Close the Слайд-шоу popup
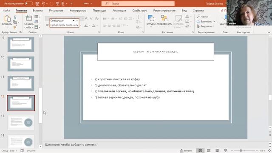Image resolution: width=272 pixels, height=153 pixels. pyautogui.click(x=77, y=20)
